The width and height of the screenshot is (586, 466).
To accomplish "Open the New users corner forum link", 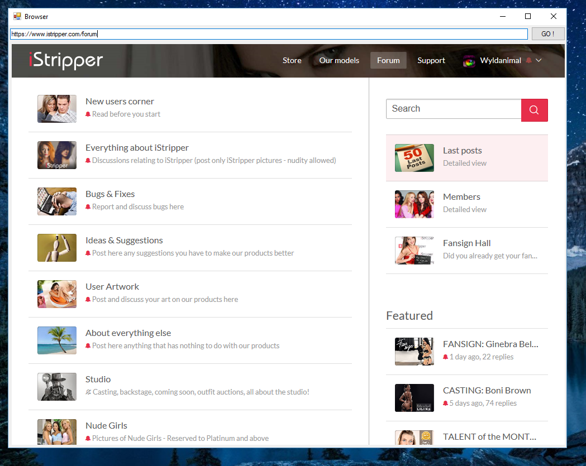I will (x=120, y=101).
